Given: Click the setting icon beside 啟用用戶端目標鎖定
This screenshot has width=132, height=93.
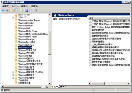Looking at the screenshot, I should point(90,62).
